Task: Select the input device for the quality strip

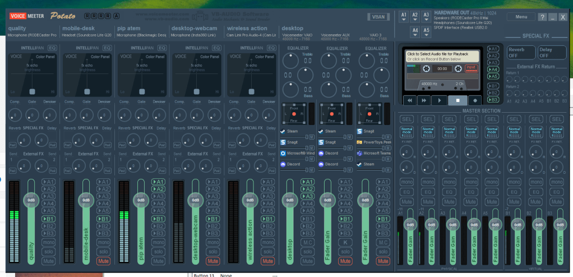Action: (32, 35)
